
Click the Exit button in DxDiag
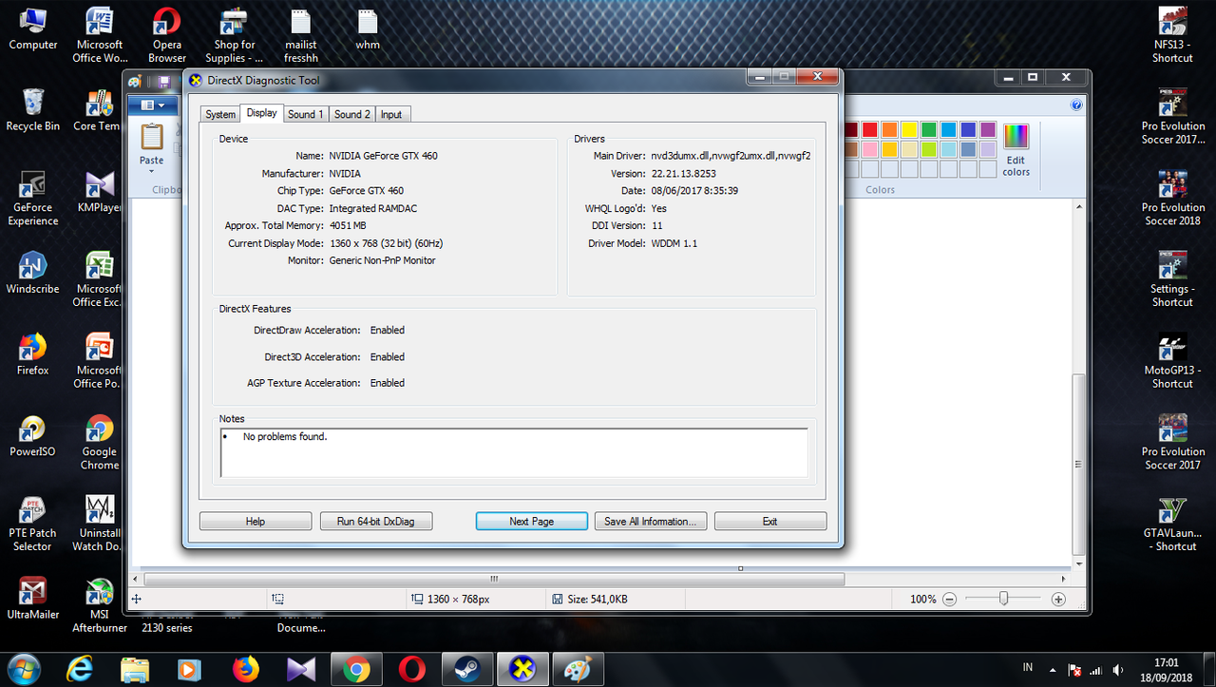(x=770, y=521)
